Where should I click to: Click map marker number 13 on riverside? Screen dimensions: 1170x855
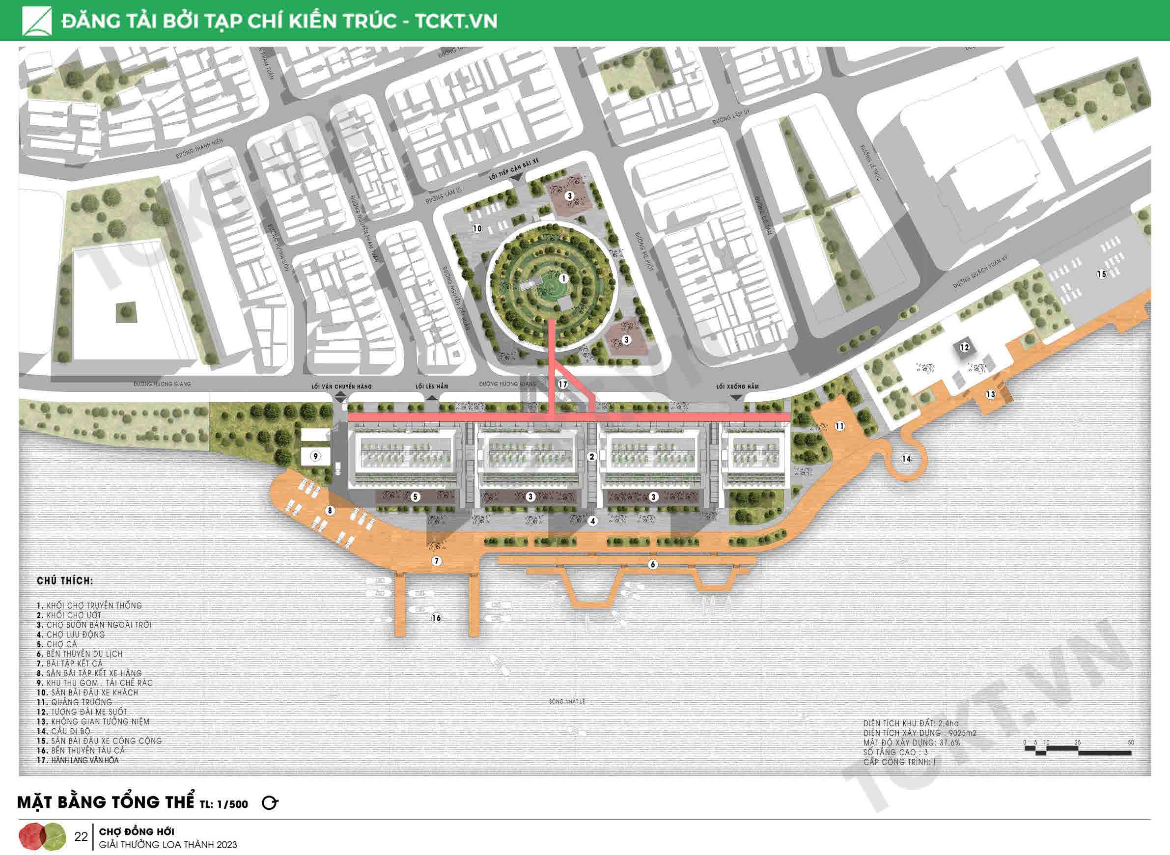coord(990,394)
